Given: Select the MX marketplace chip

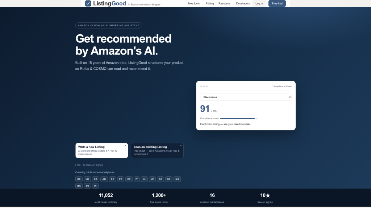Looking at the screenshot, I should (x=177, y=179).
